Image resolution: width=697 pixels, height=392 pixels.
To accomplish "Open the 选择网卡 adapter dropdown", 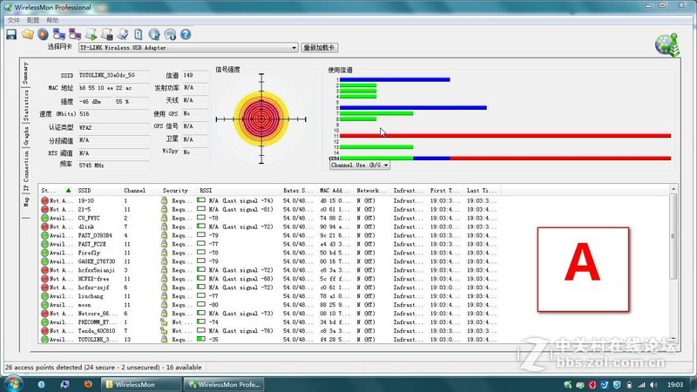I will [293, 48].
